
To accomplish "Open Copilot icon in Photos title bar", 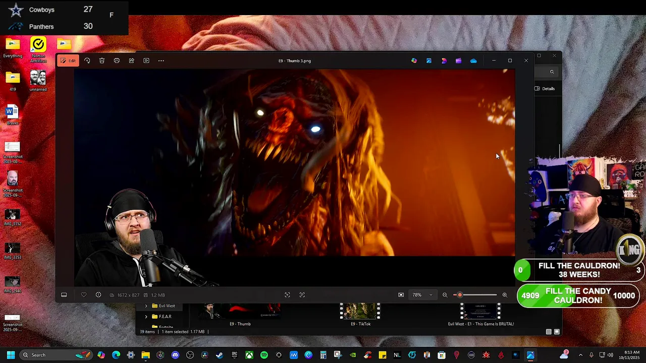I will [414, 60].
